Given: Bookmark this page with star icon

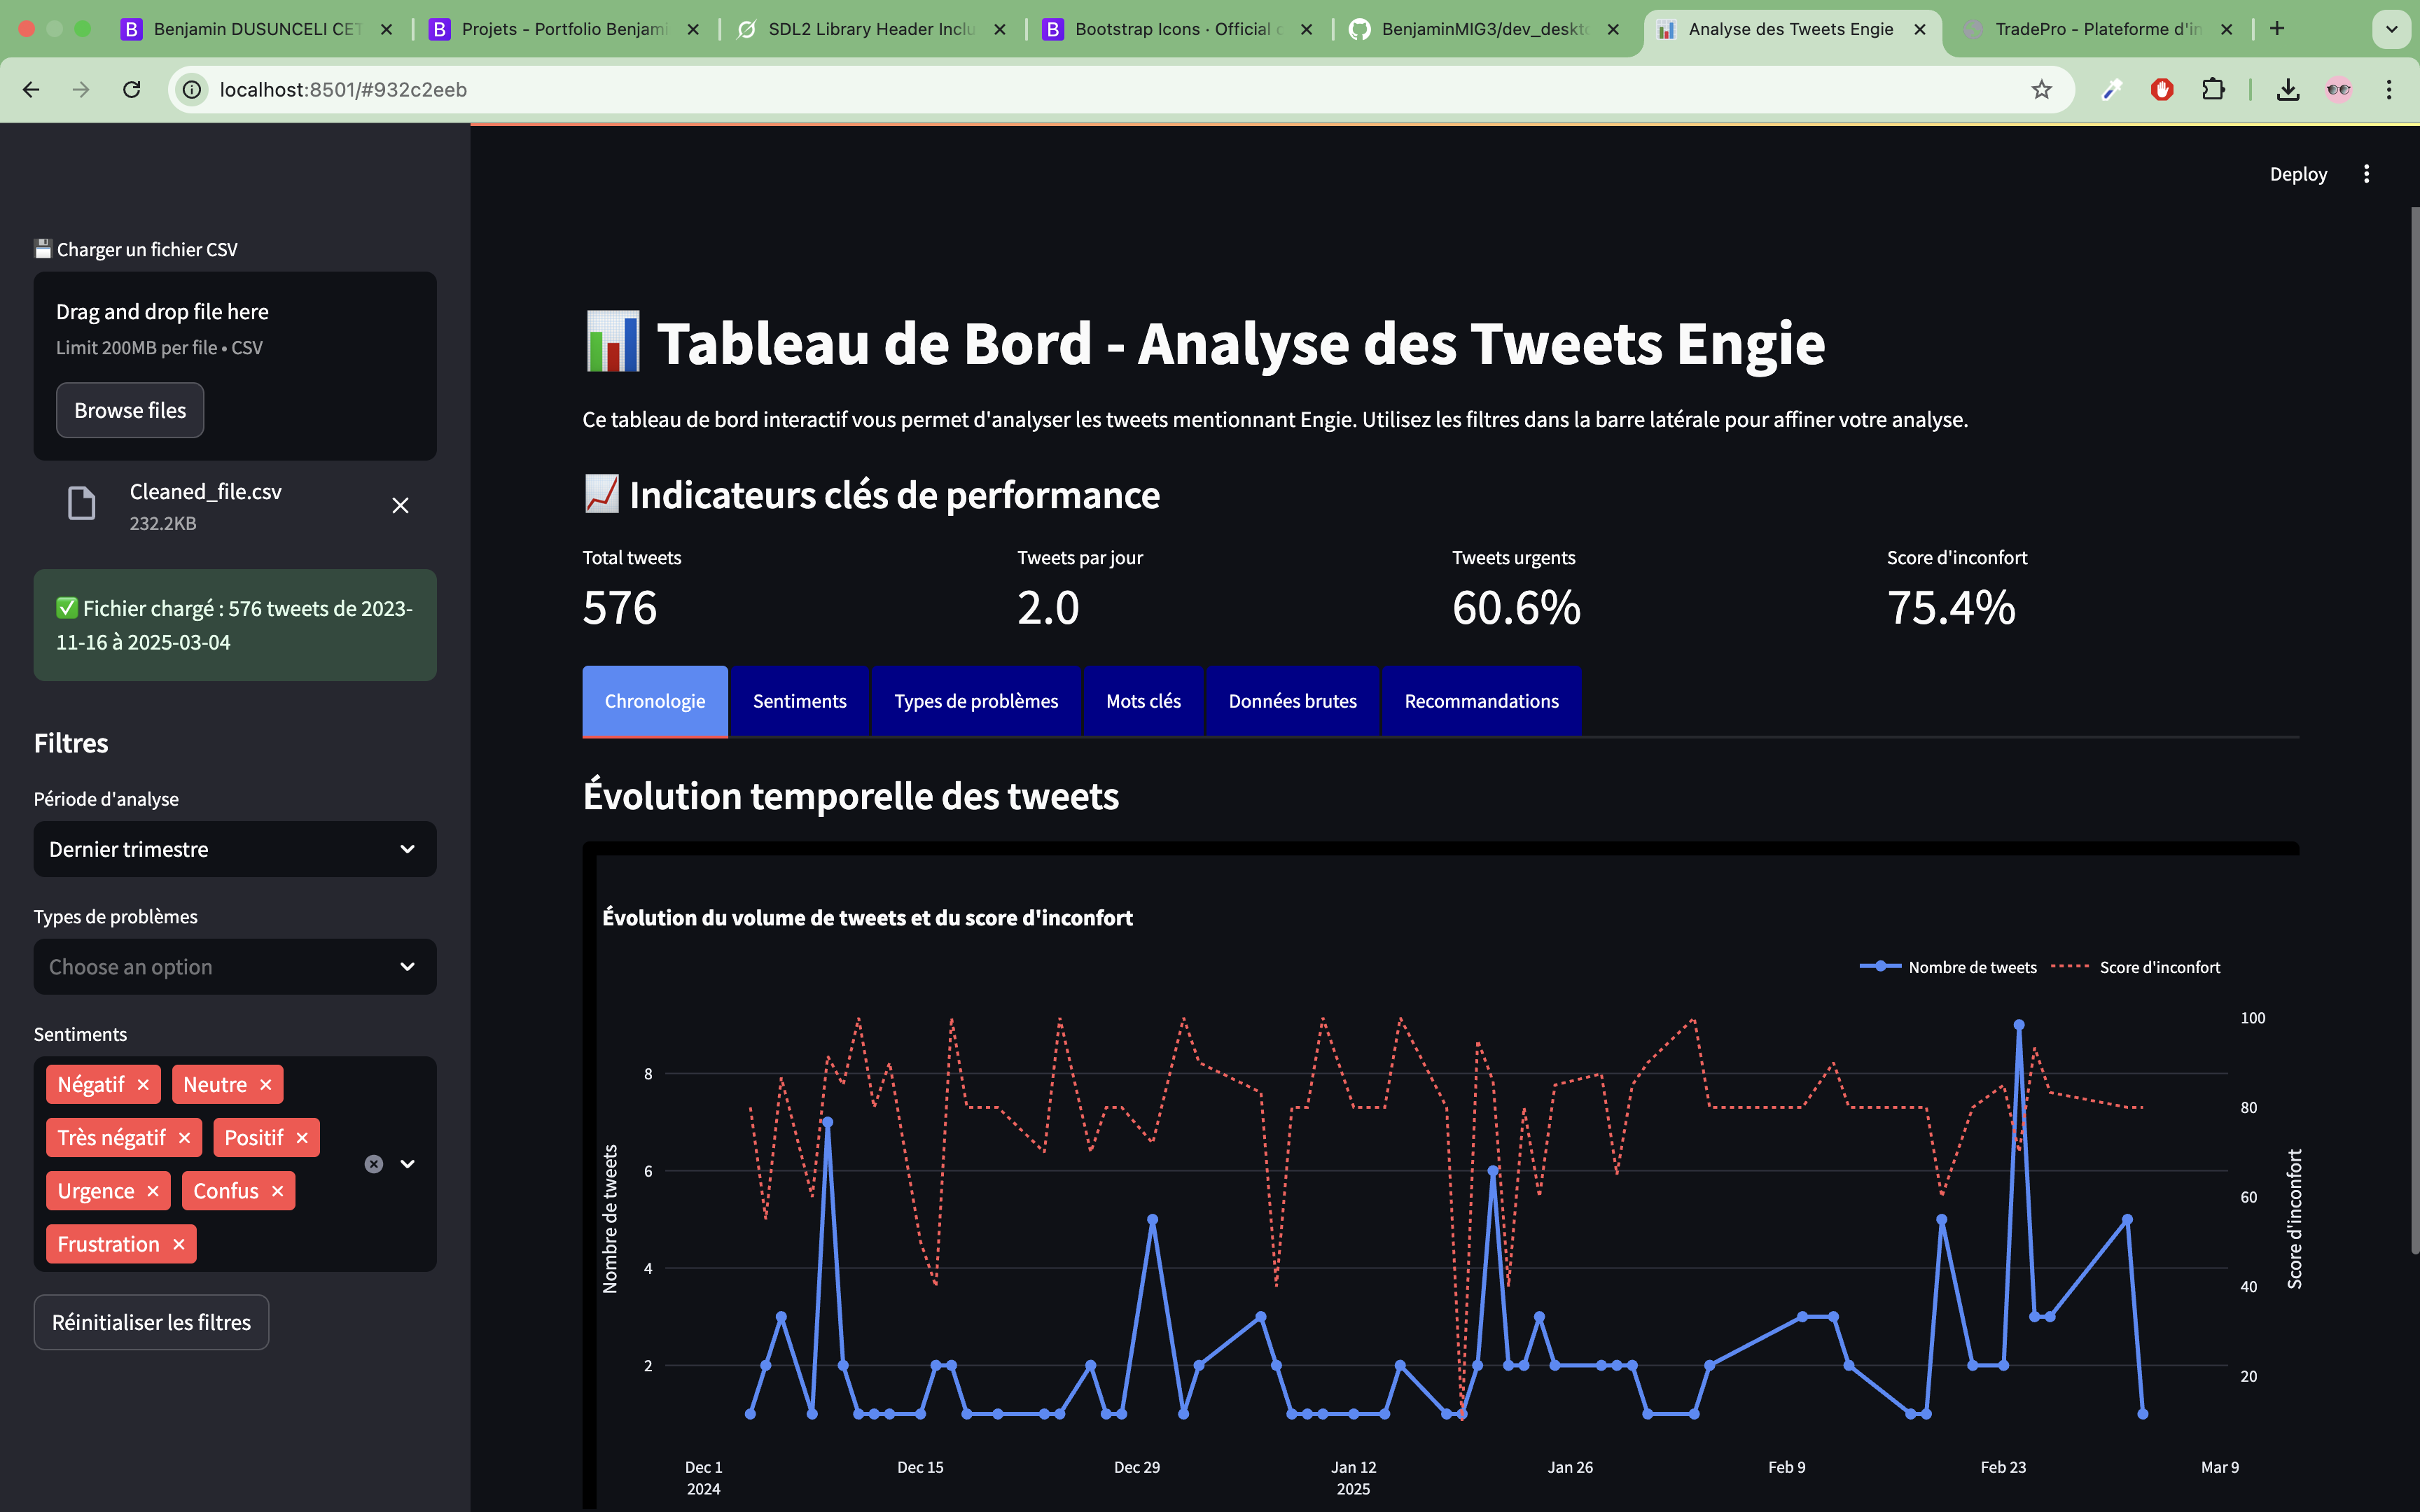Looking at the screenshot, I should tap(2041, 90).
